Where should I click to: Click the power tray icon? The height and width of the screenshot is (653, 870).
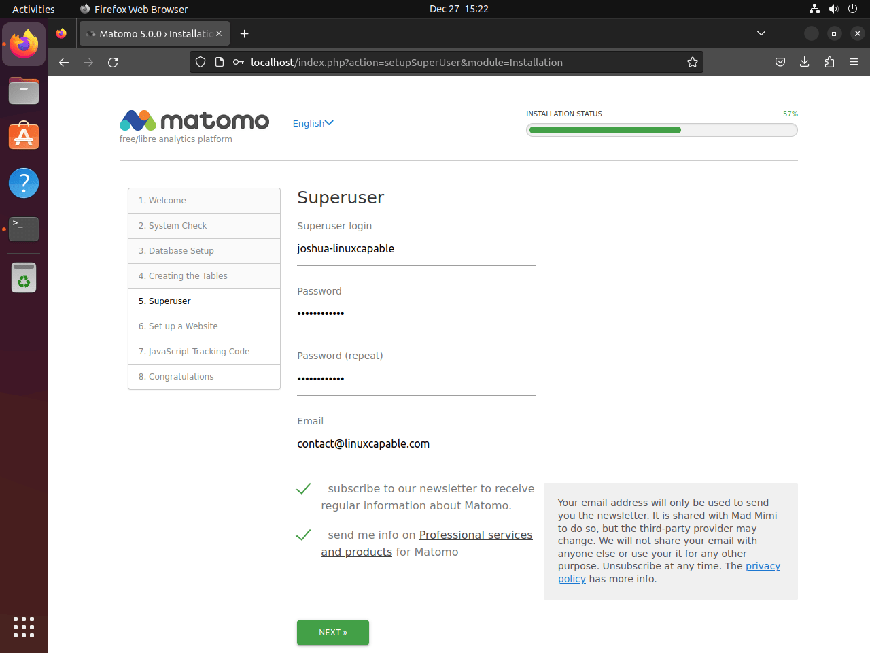(852, 9)
